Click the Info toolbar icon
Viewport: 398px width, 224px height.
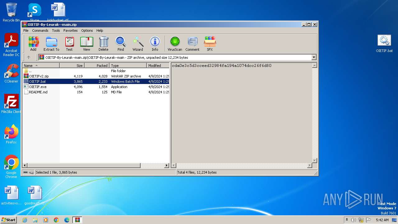click(x=155, y=44)
